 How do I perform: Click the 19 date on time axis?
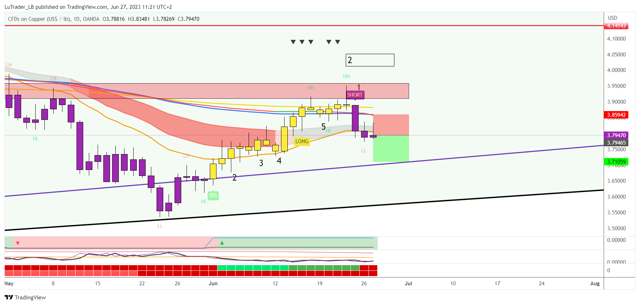point(319,283)
